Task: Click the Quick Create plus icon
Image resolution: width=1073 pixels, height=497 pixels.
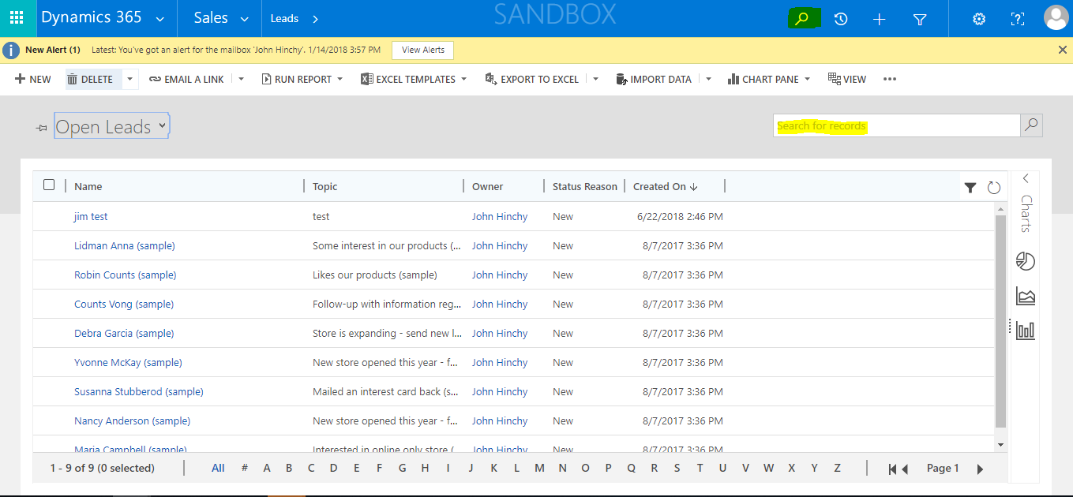Action: [x=879, y=17]
